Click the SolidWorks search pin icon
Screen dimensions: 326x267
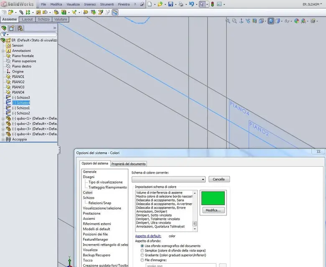click(142, 4)
